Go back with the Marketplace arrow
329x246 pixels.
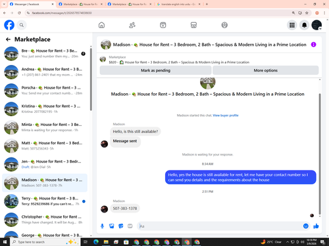pyautogui.click(x=8, y=39)
